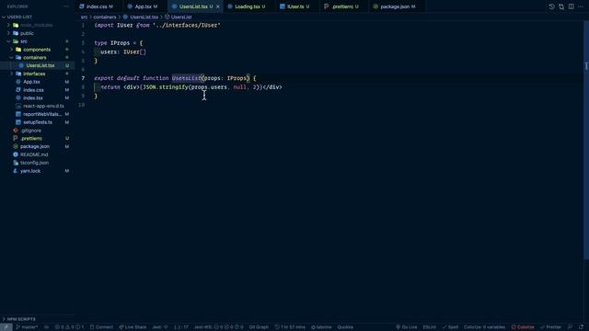The width and height of the screenshot is (589, 331).
Task: Open index.css from the explorer
Action: [x=33, y=90]
